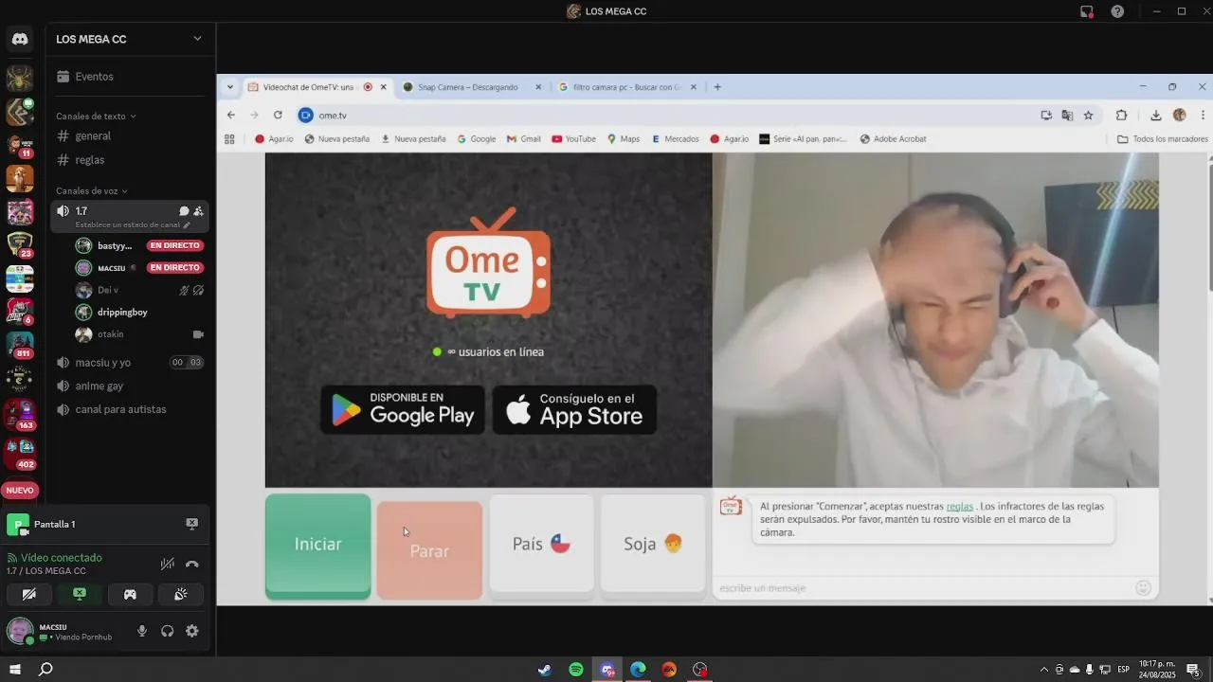This screenshot has height=682, width=1213.
Task: Open soundboard icon
Action: [180, 594]
